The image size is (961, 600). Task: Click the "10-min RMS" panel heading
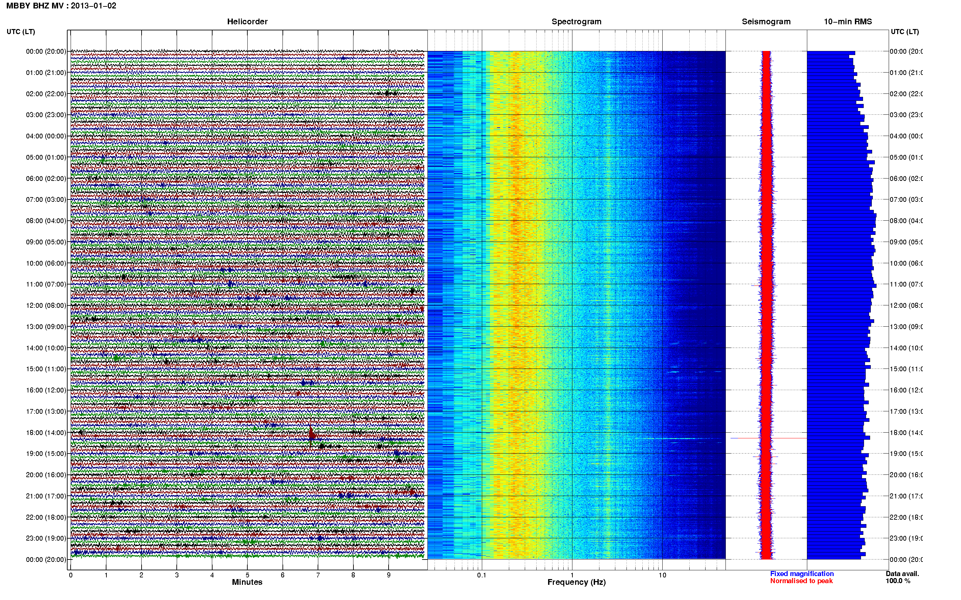coord(848,22)
